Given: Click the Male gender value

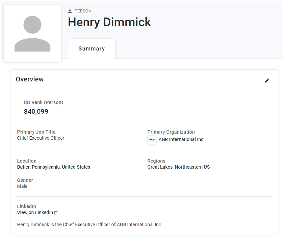Looking at the screenshot, I should (22, 186).
